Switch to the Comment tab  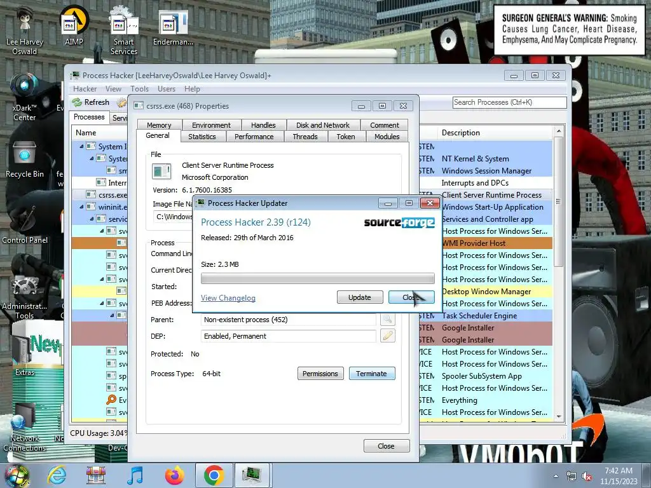385,125
